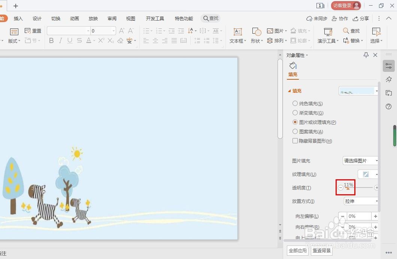This screenshot has width=397, height=259.
Task: Click the Reset (重置) slide icon
Action: (x=33, y=31)
